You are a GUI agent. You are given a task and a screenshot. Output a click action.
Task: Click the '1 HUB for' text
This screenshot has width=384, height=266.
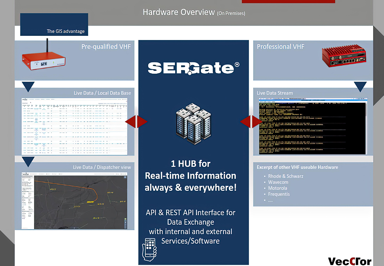191,163
